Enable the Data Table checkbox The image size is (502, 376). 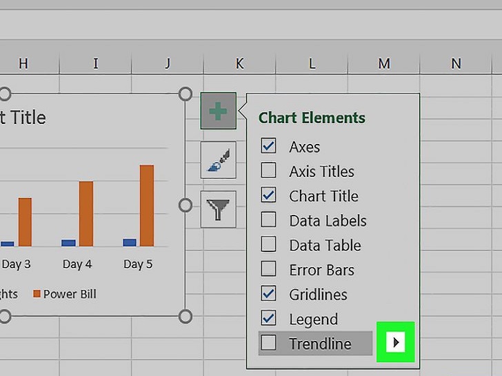tap(268, 244)
